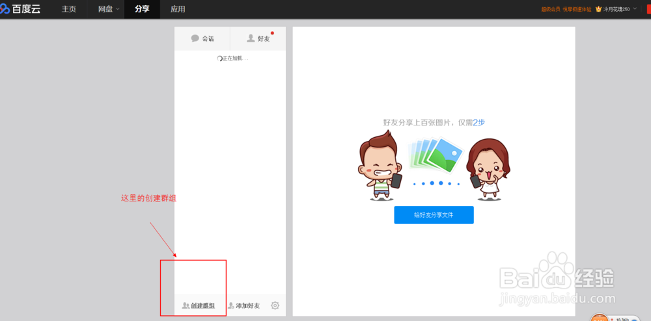Open the 超级会员 悦享极速体验 link
Viewport: 651px width, 321px height.
click(566, 9)
